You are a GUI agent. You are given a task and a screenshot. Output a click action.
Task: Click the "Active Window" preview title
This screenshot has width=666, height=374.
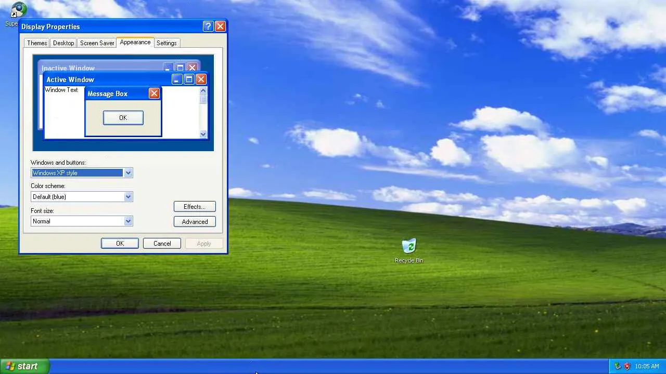point(70,79)
